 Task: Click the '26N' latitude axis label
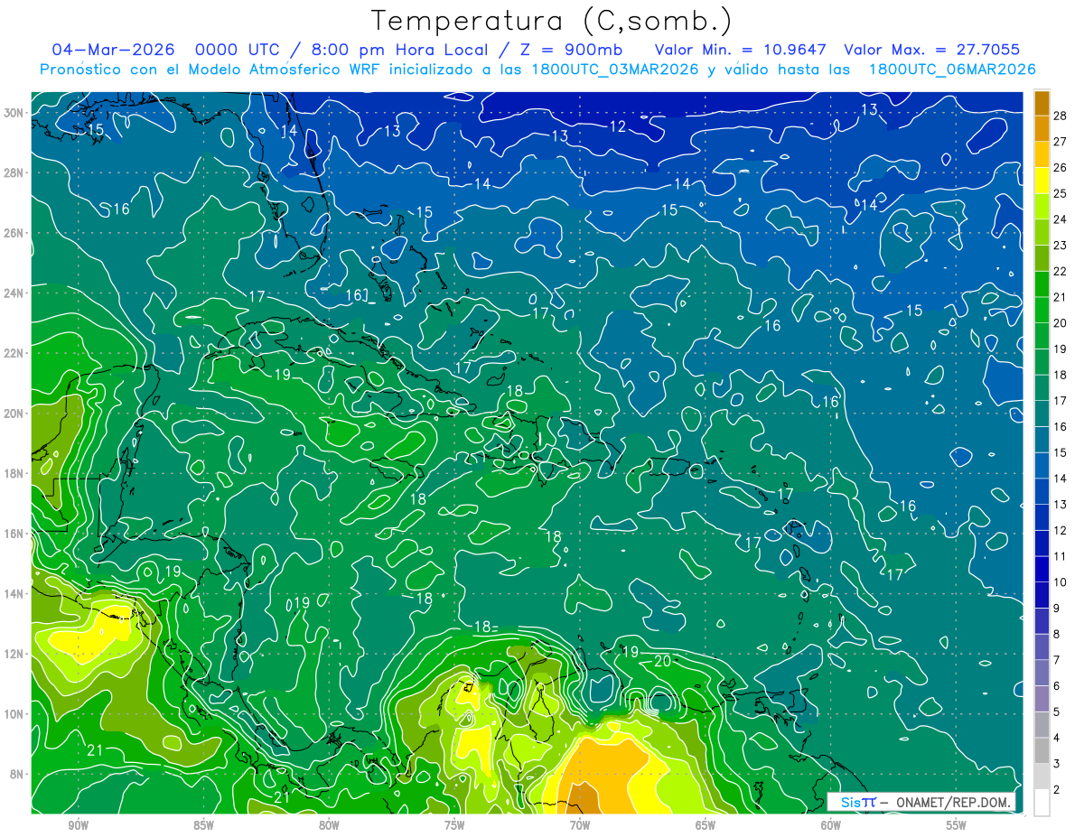(15, 233)
